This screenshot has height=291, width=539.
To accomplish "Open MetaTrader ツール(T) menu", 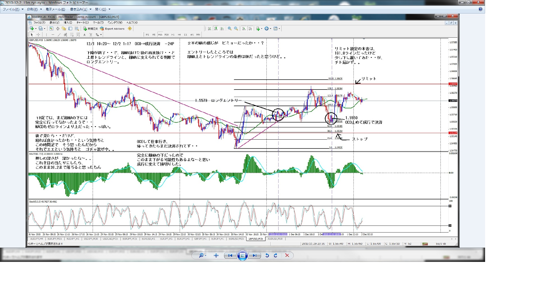I will tap(98, 23).
